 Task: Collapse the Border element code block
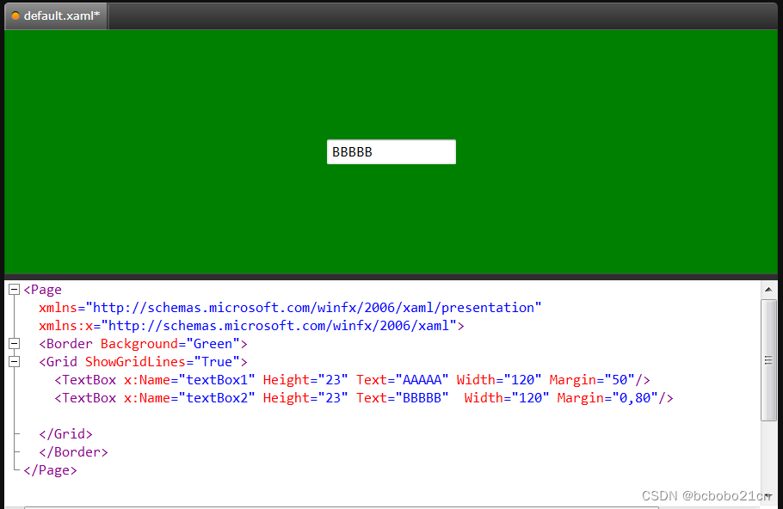[x=13, y=343]
